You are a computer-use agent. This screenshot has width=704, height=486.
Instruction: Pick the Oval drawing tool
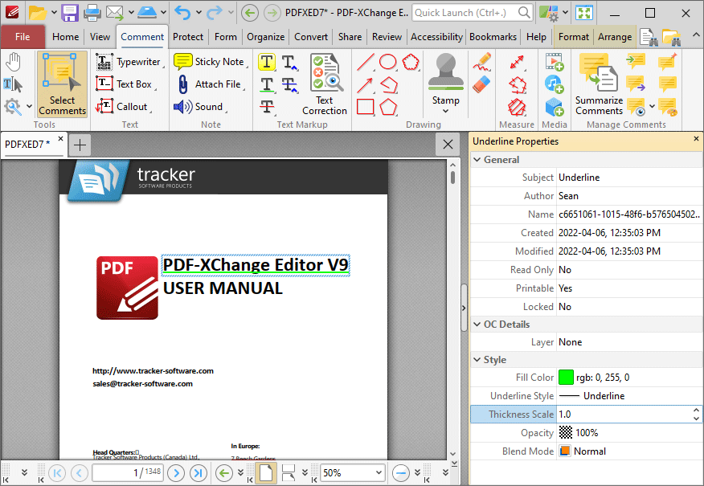(388, 62)
